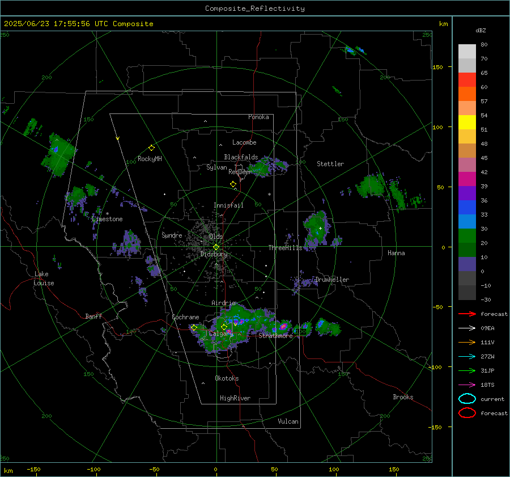Pick the bright green swatch between 20 and 30 dBZ

tap(467, 236)
